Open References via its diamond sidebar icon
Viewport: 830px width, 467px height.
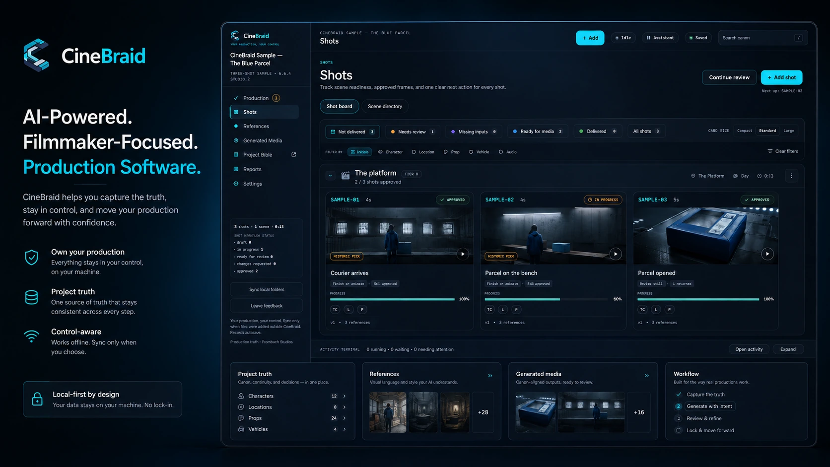click(236, 126)
